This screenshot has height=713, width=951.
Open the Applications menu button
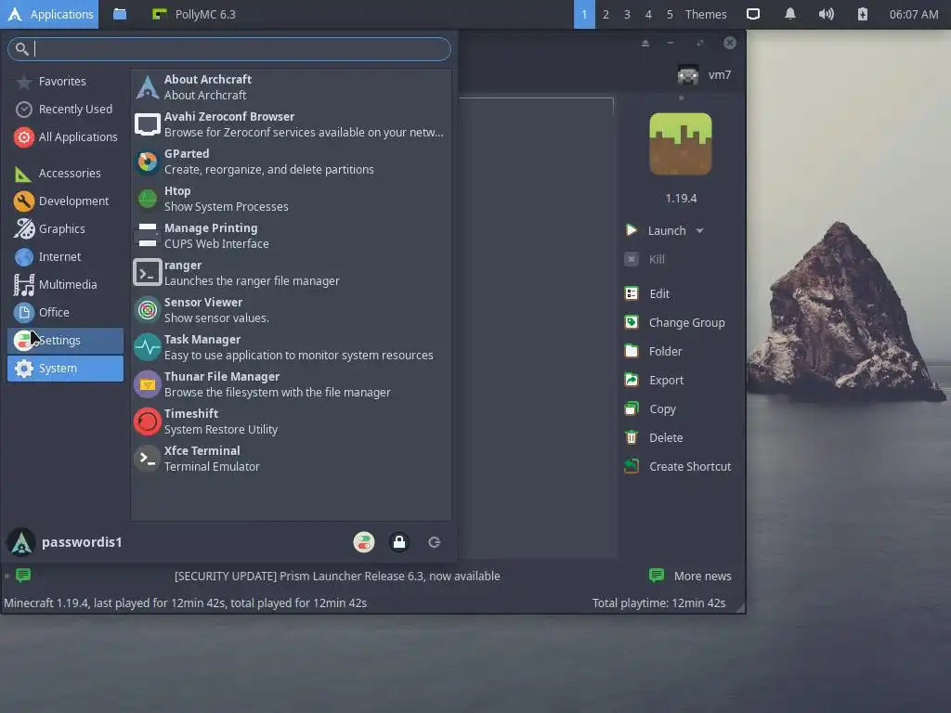(x=50, y=14)
